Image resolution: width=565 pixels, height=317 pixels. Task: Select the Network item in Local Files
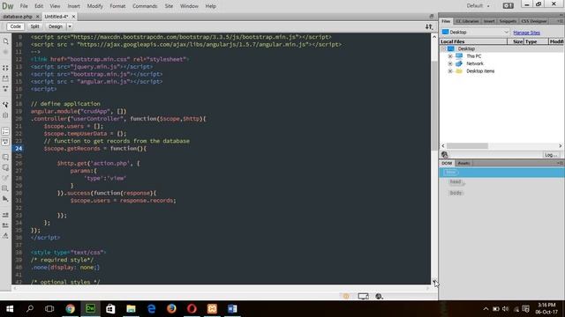(475, 63)
